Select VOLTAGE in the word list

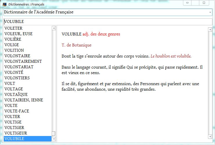point(28,89)
